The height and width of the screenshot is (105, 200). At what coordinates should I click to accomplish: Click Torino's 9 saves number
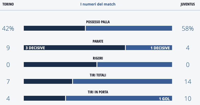click(x=8, y=48)
